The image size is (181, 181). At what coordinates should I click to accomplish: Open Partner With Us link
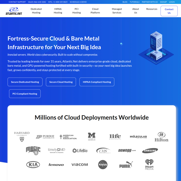[x=150, y=2]
